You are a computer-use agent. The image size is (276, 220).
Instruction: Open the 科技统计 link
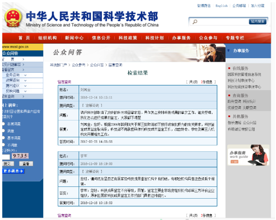point(250,101)
